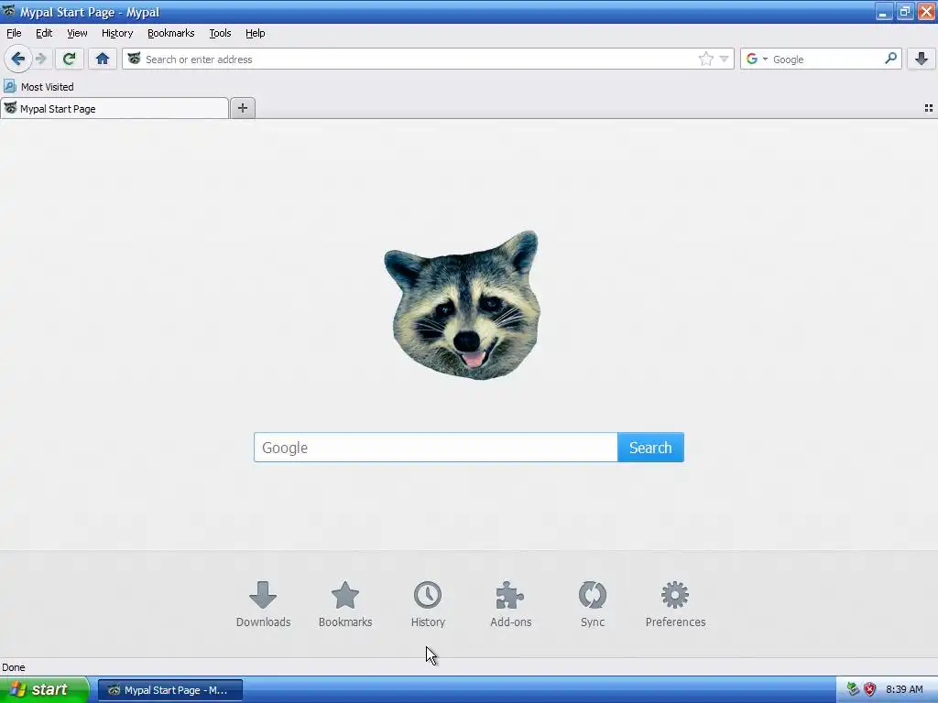This screenshot has width=938, height=703.
Task: Click the Windows Start button
Action: (x=44, y=689)
